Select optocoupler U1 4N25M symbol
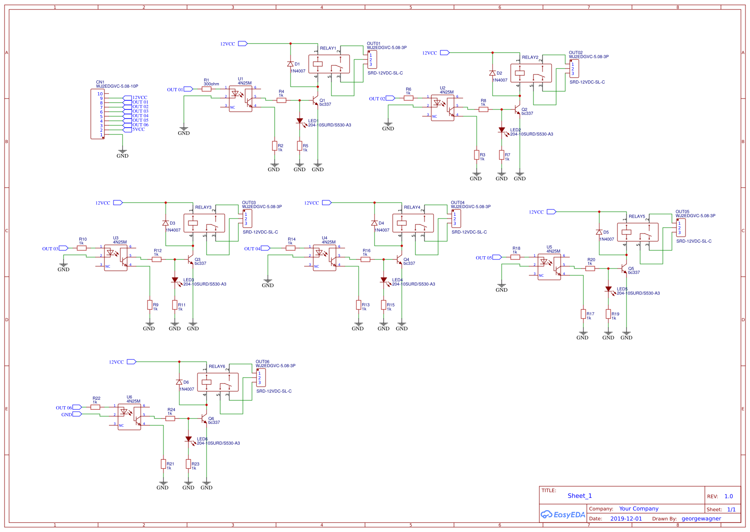 pyautogui.click(x=242, y=98)
